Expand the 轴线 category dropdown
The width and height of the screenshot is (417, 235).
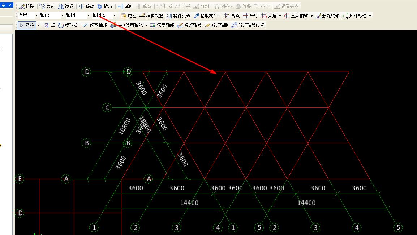pos(63,15)
